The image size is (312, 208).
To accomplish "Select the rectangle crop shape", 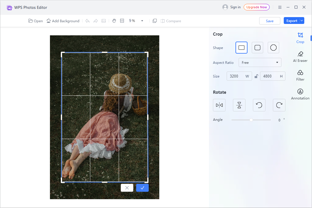I will 241,48.
